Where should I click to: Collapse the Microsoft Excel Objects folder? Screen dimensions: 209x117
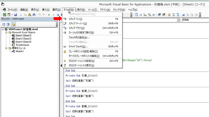[6, 32]
